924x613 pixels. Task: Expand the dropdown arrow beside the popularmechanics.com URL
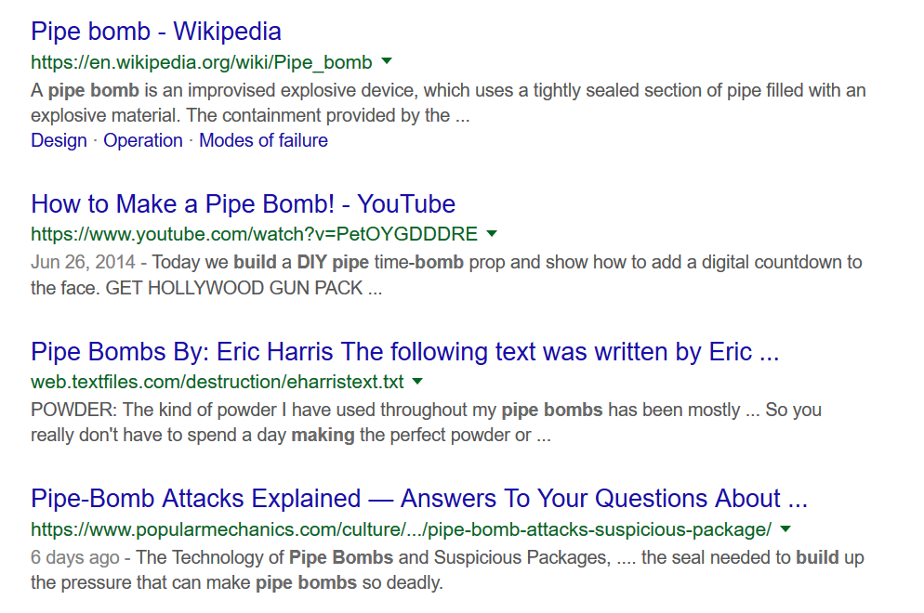tap(785, 528)
